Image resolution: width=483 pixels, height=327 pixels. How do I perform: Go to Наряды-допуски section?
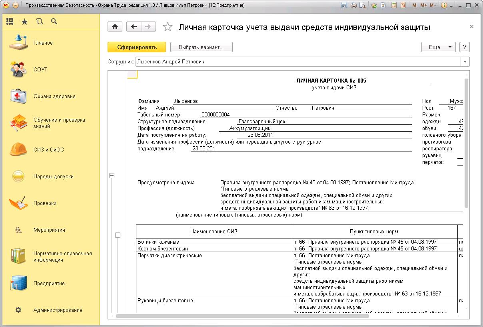[x=53, y=176]
